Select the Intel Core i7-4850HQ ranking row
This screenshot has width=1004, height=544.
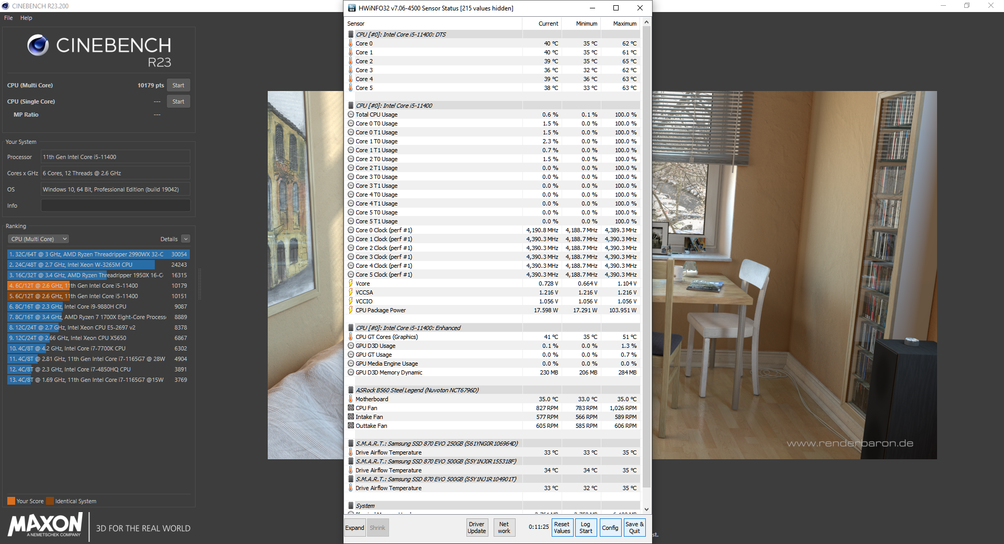(x=98, y=369)
